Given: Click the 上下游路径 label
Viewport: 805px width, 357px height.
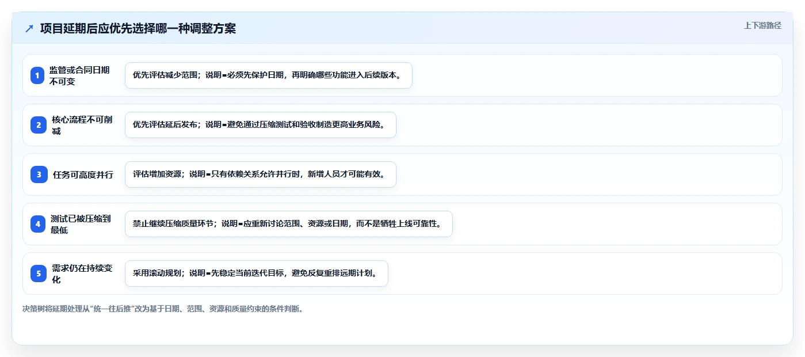Looking at the screenshot, I should 762,25.
